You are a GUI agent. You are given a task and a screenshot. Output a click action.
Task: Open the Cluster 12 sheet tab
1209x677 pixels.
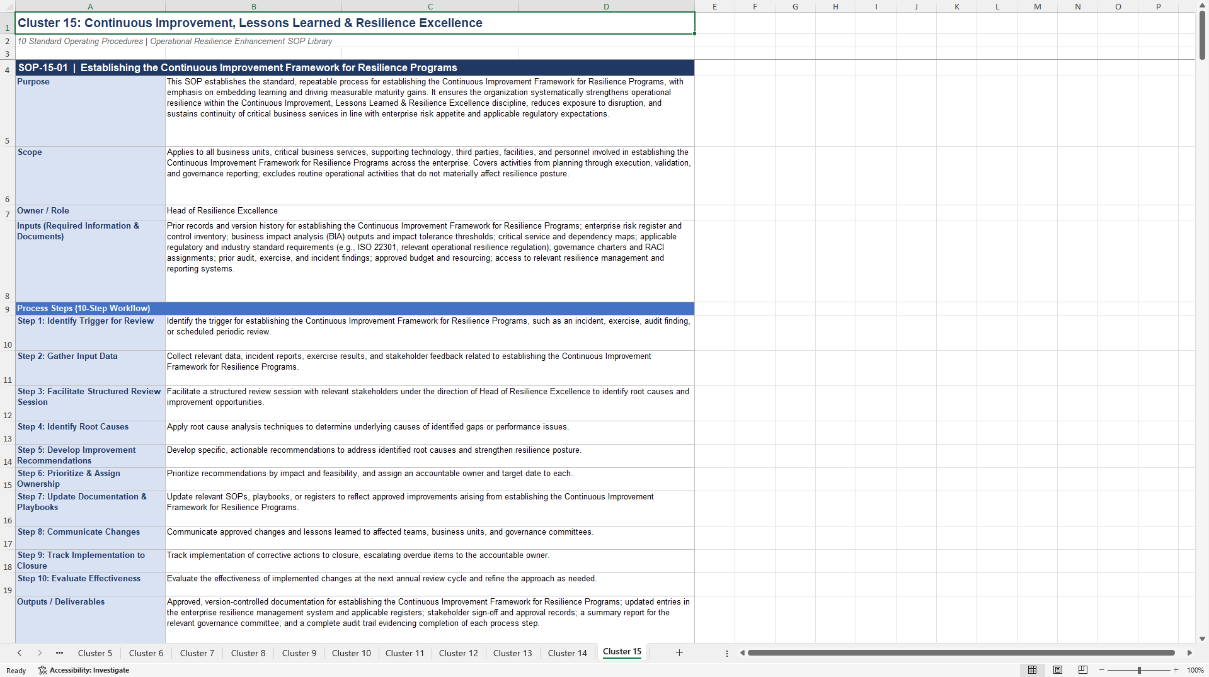pyautogui.click(x=459, y=653)
